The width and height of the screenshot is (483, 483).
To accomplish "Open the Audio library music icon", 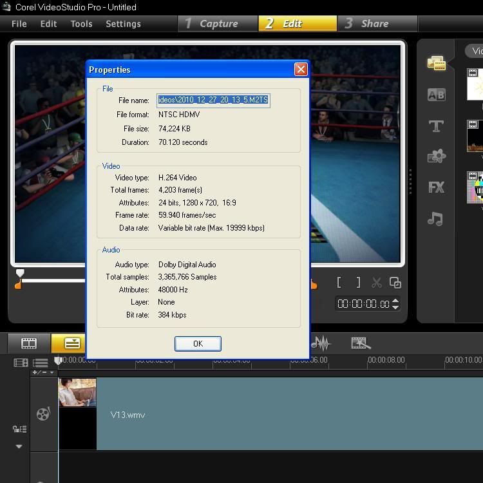I will coord(436,219).
